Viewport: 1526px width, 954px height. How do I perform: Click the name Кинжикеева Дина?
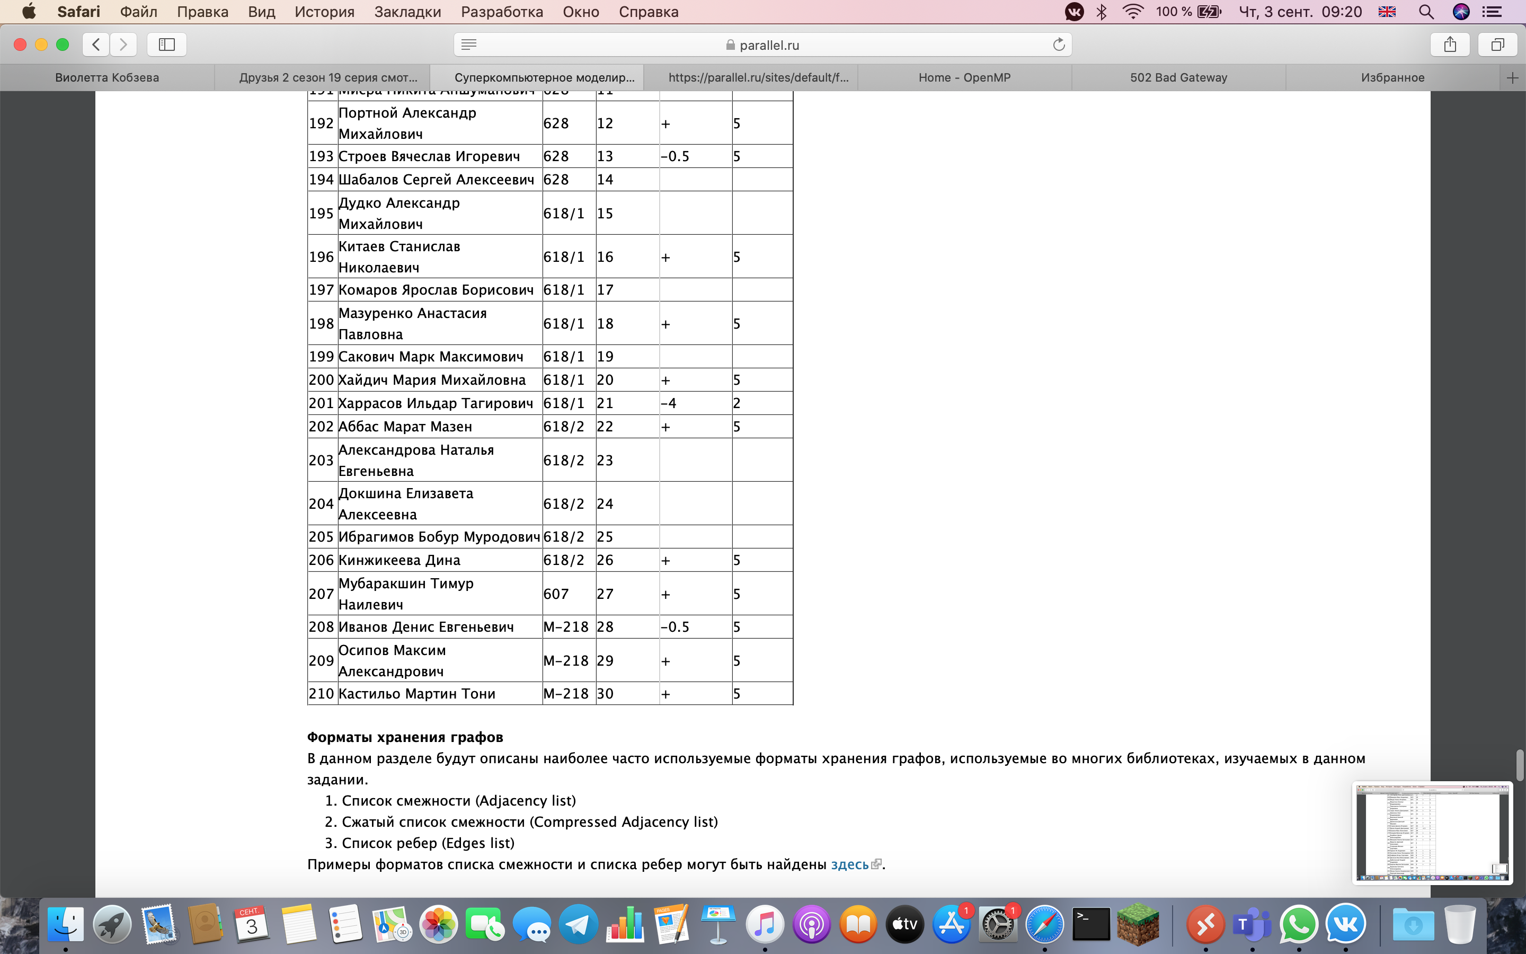(x=399, y=560)
